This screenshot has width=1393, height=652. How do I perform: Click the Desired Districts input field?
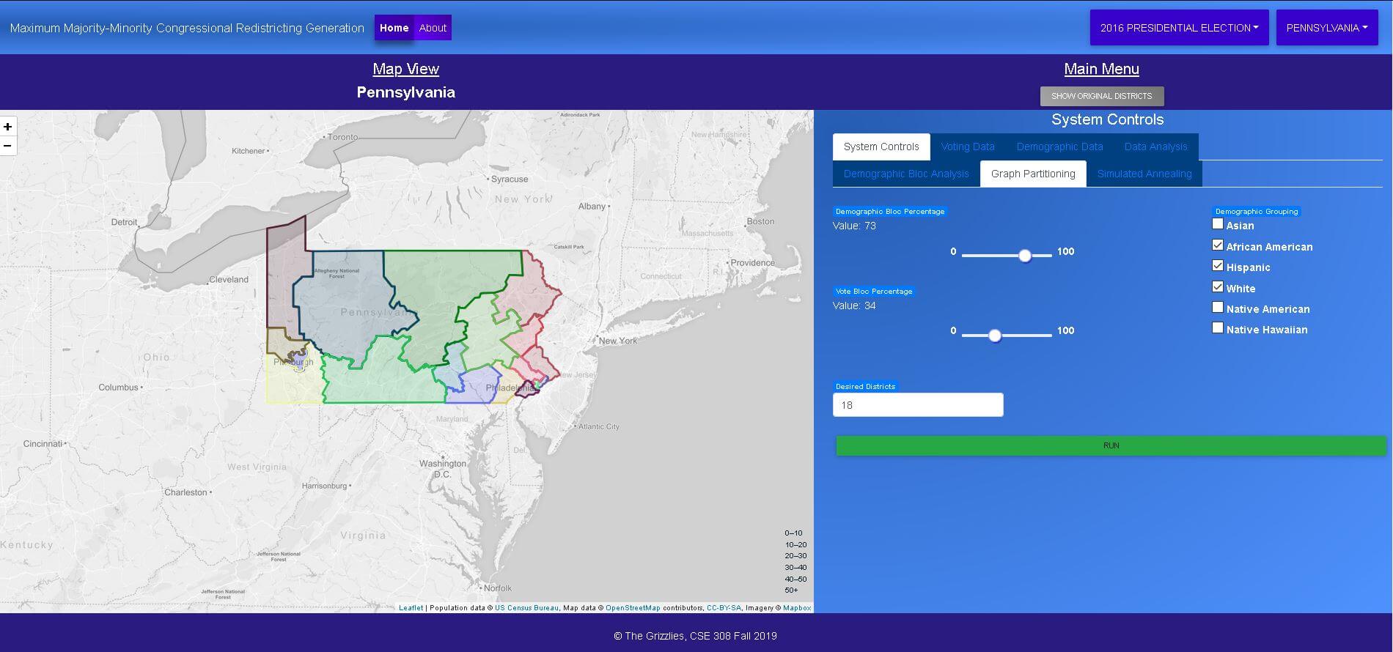pos(918,405)
